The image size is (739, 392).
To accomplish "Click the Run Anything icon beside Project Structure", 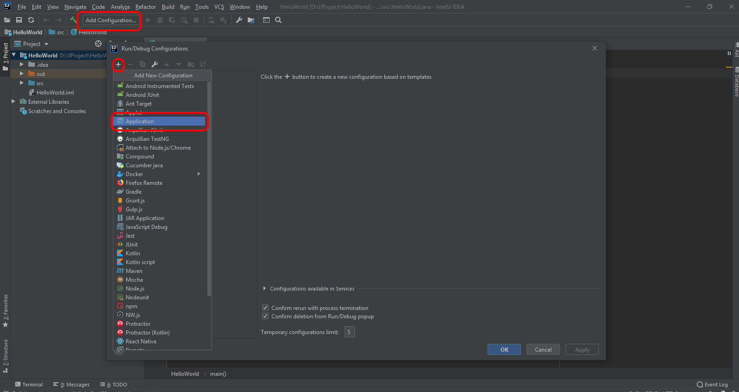I will (266, 20).
